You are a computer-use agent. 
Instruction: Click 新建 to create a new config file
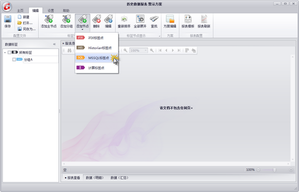pyautogui.click(x=23, y=17)
